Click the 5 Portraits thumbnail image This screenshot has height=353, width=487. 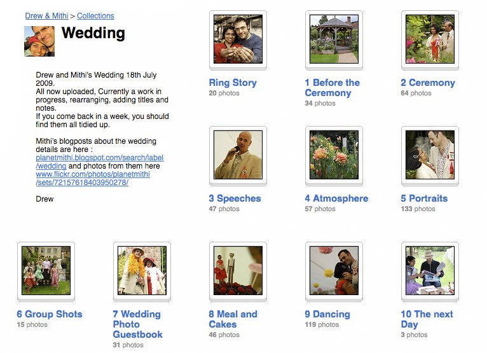point(430,155)
